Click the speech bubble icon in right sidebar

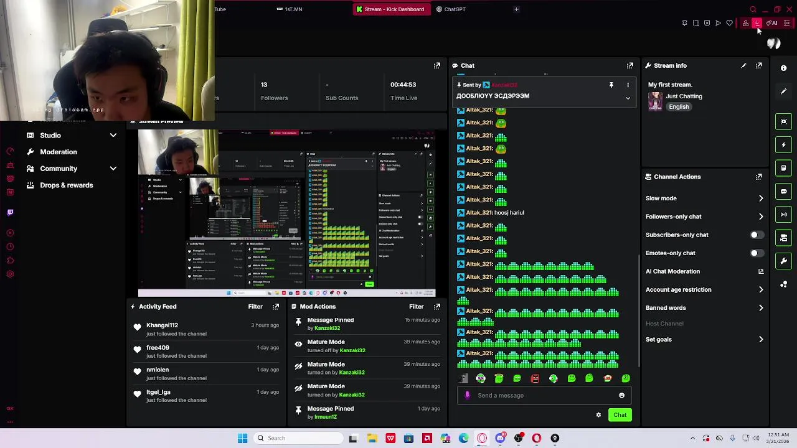point(784,192)
